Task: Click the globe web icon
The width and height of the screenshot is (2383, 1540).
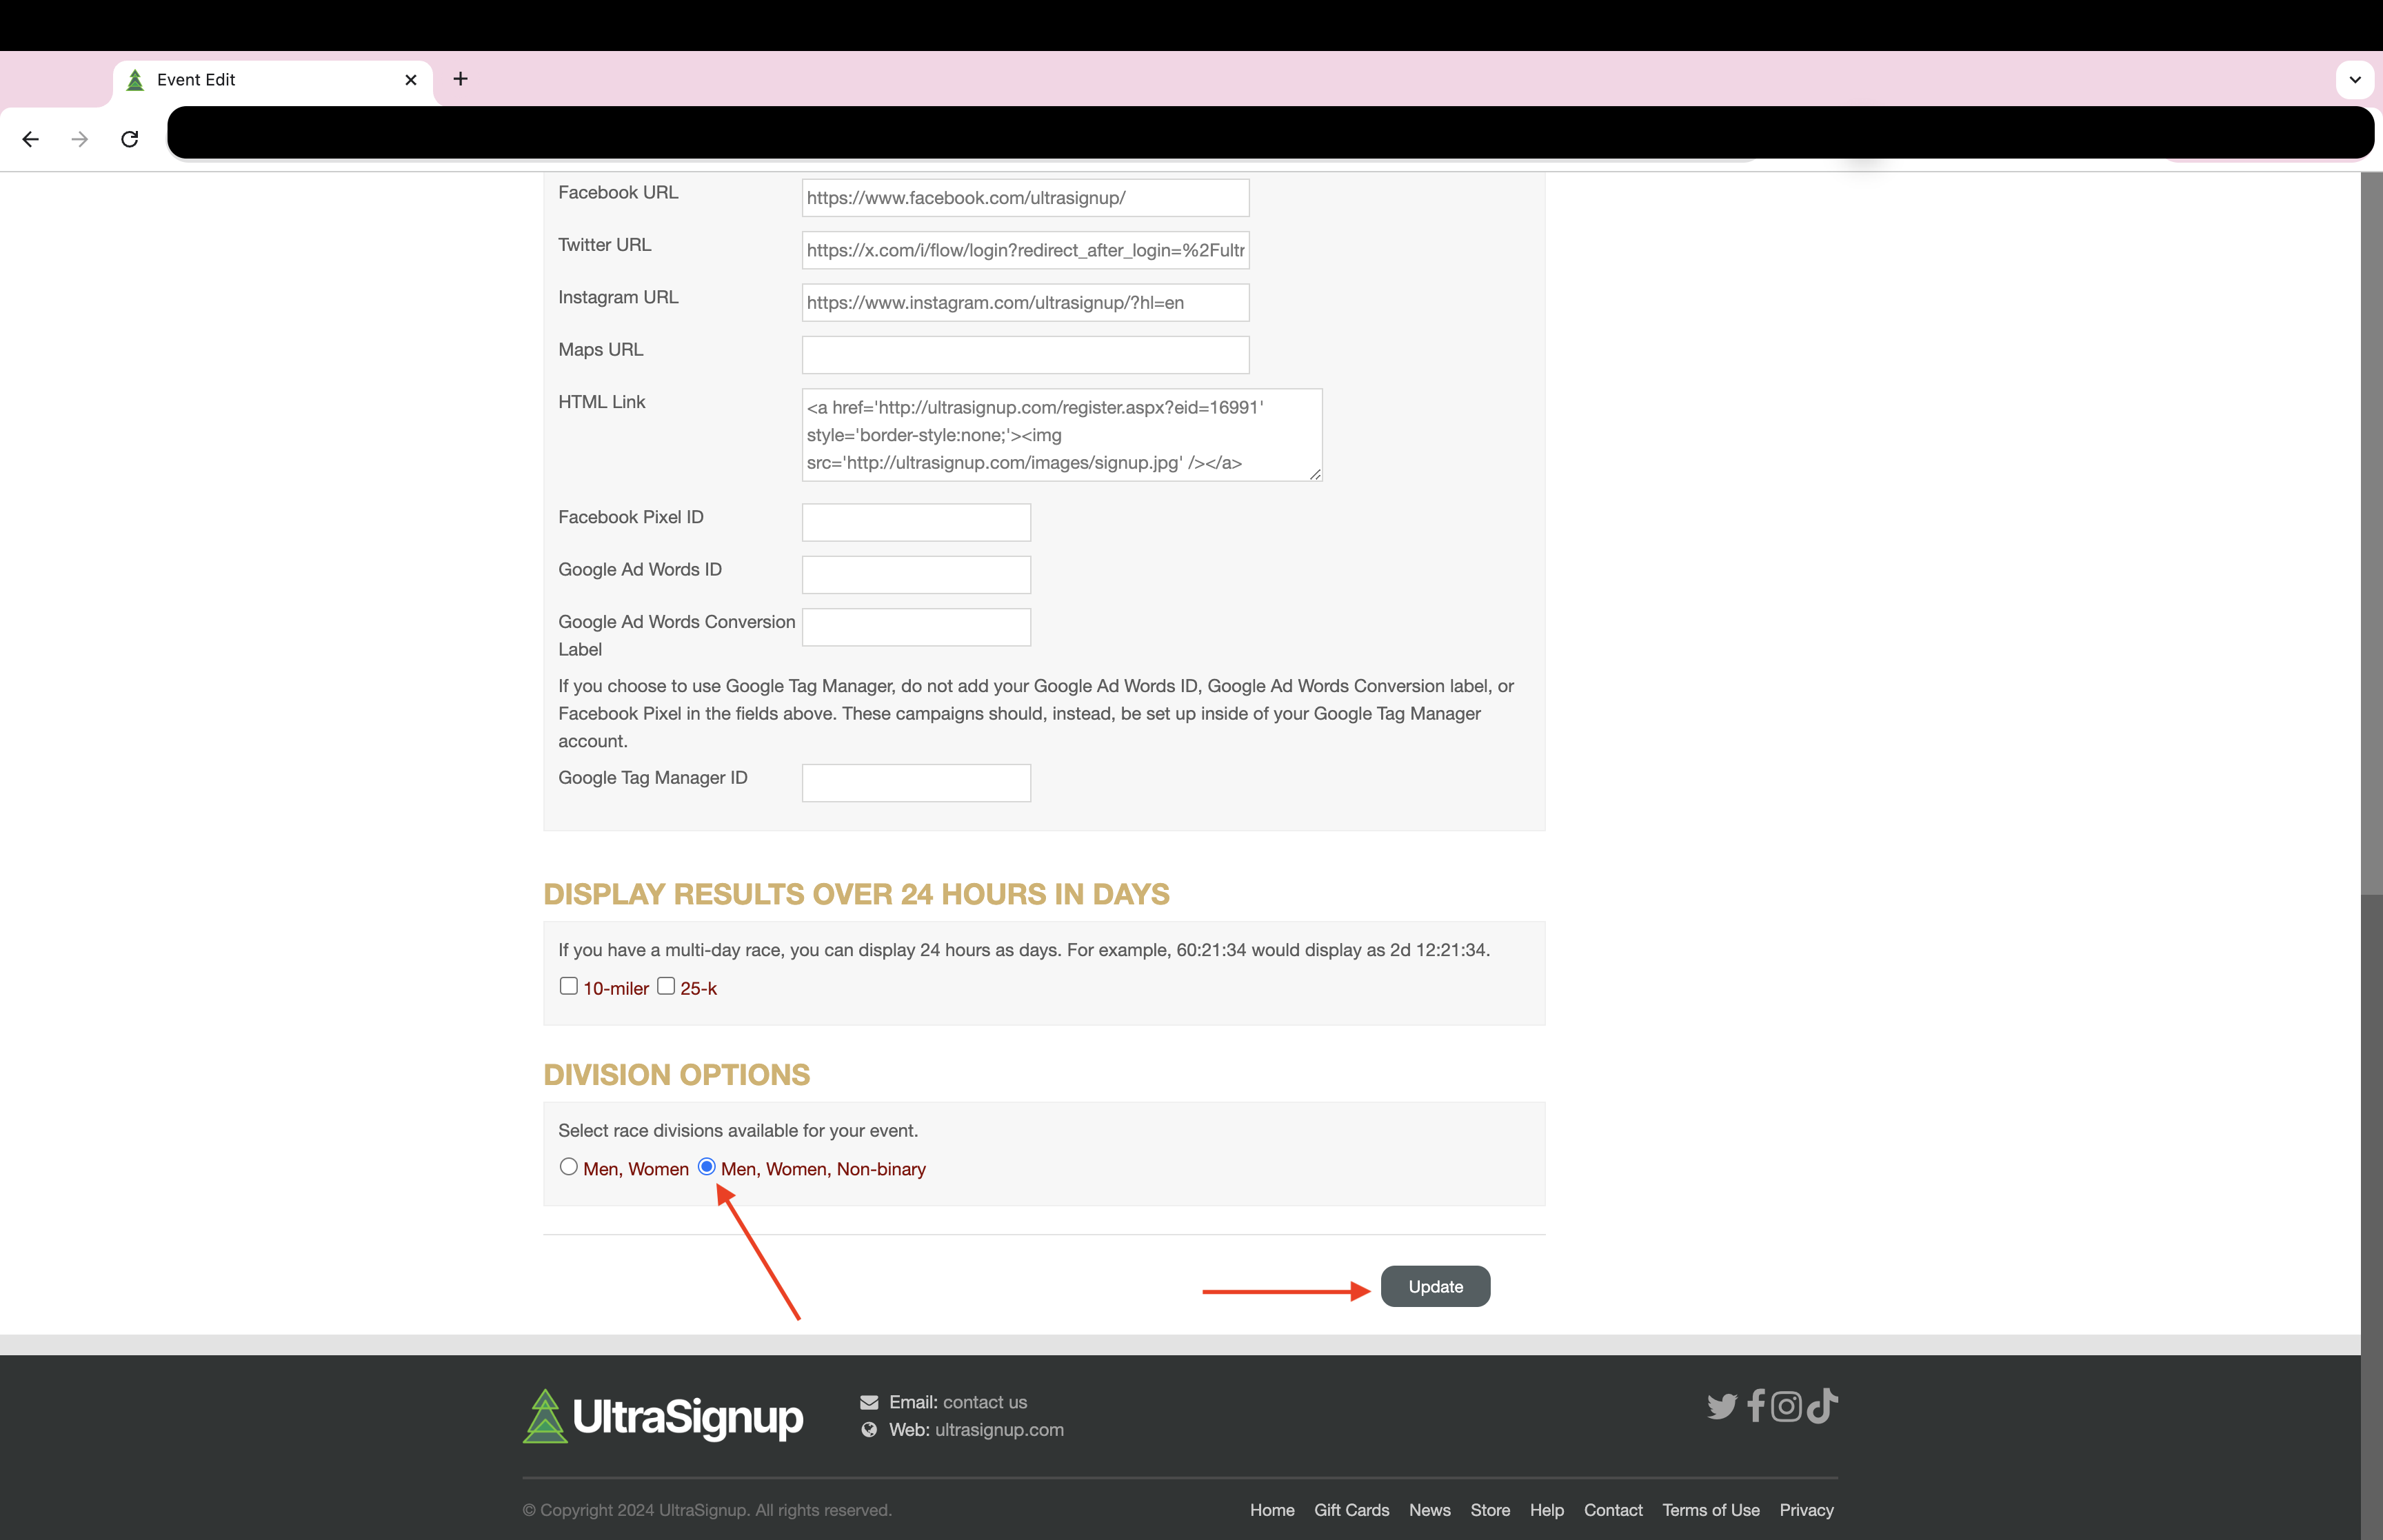Action: [869, 1430]
